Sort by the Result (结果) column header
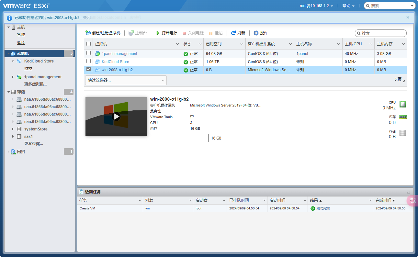418x257 pixels. 340,200
